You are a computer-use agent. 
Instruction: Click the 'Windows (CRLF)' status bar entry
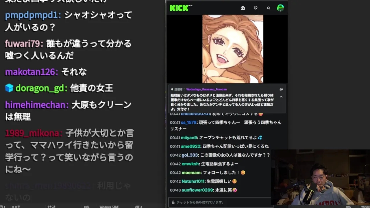[x=109, y=207]
